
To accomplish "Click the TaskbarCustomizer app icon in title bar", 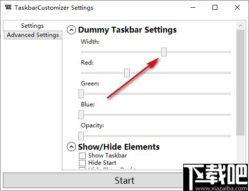I will tap(8, 7).
